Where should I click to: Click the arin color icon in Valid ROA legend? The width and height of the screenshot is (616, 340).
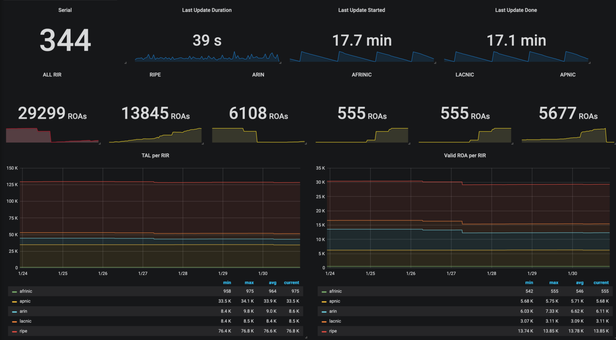tap(324, 311)
